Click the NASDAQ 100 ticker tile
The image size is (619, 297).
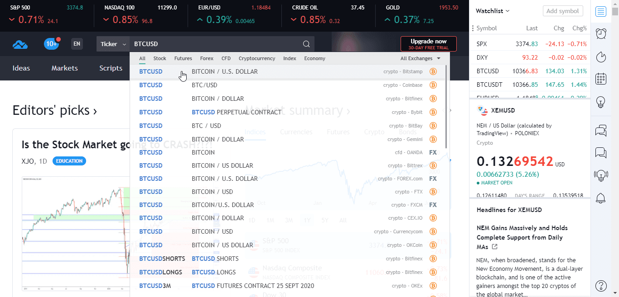click(x=140, y=15)
